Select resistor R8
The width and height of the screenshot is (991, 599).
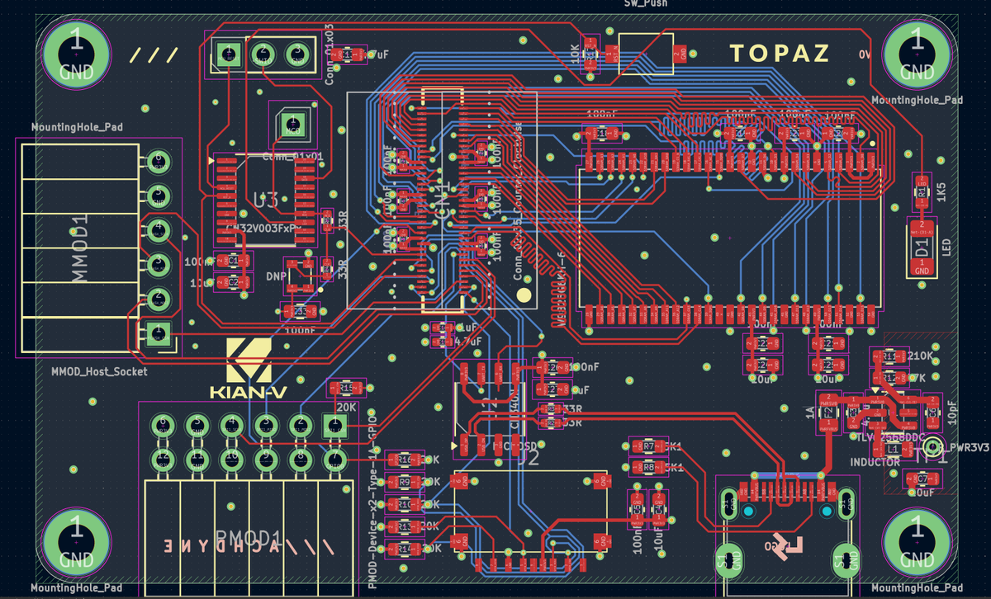[x=648, y=467]
